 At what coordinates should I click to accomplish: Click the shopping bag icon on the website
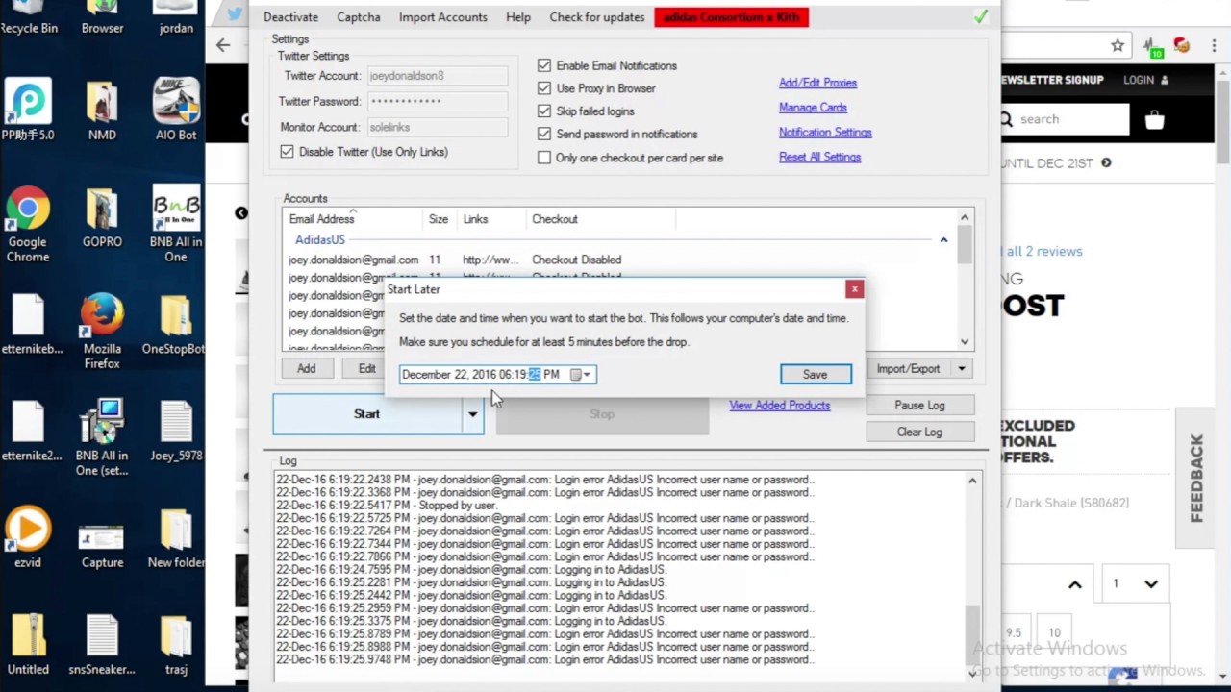pos(1155,120)
